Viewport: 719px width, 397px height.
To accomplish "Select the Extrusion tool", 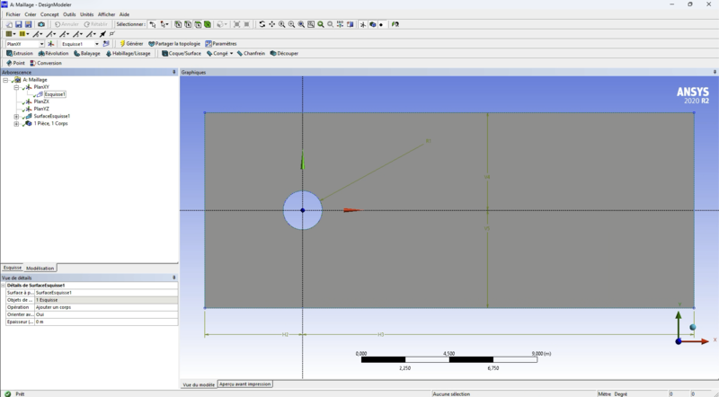I will pyautogui.click(x=20, y=54).
